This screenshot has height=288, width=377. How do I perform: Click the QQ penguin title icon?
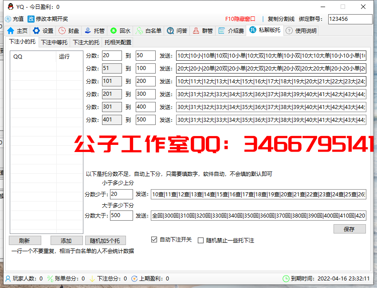point(11,7)
